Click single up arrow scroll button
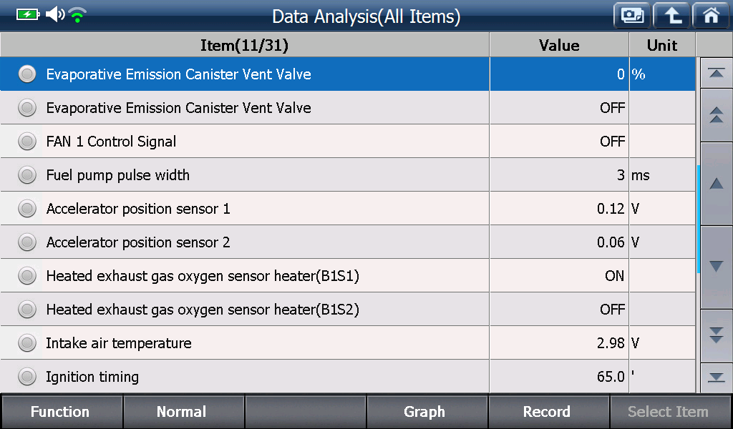The height and width of the screenshot is (429, 733). tap(716, 184)
